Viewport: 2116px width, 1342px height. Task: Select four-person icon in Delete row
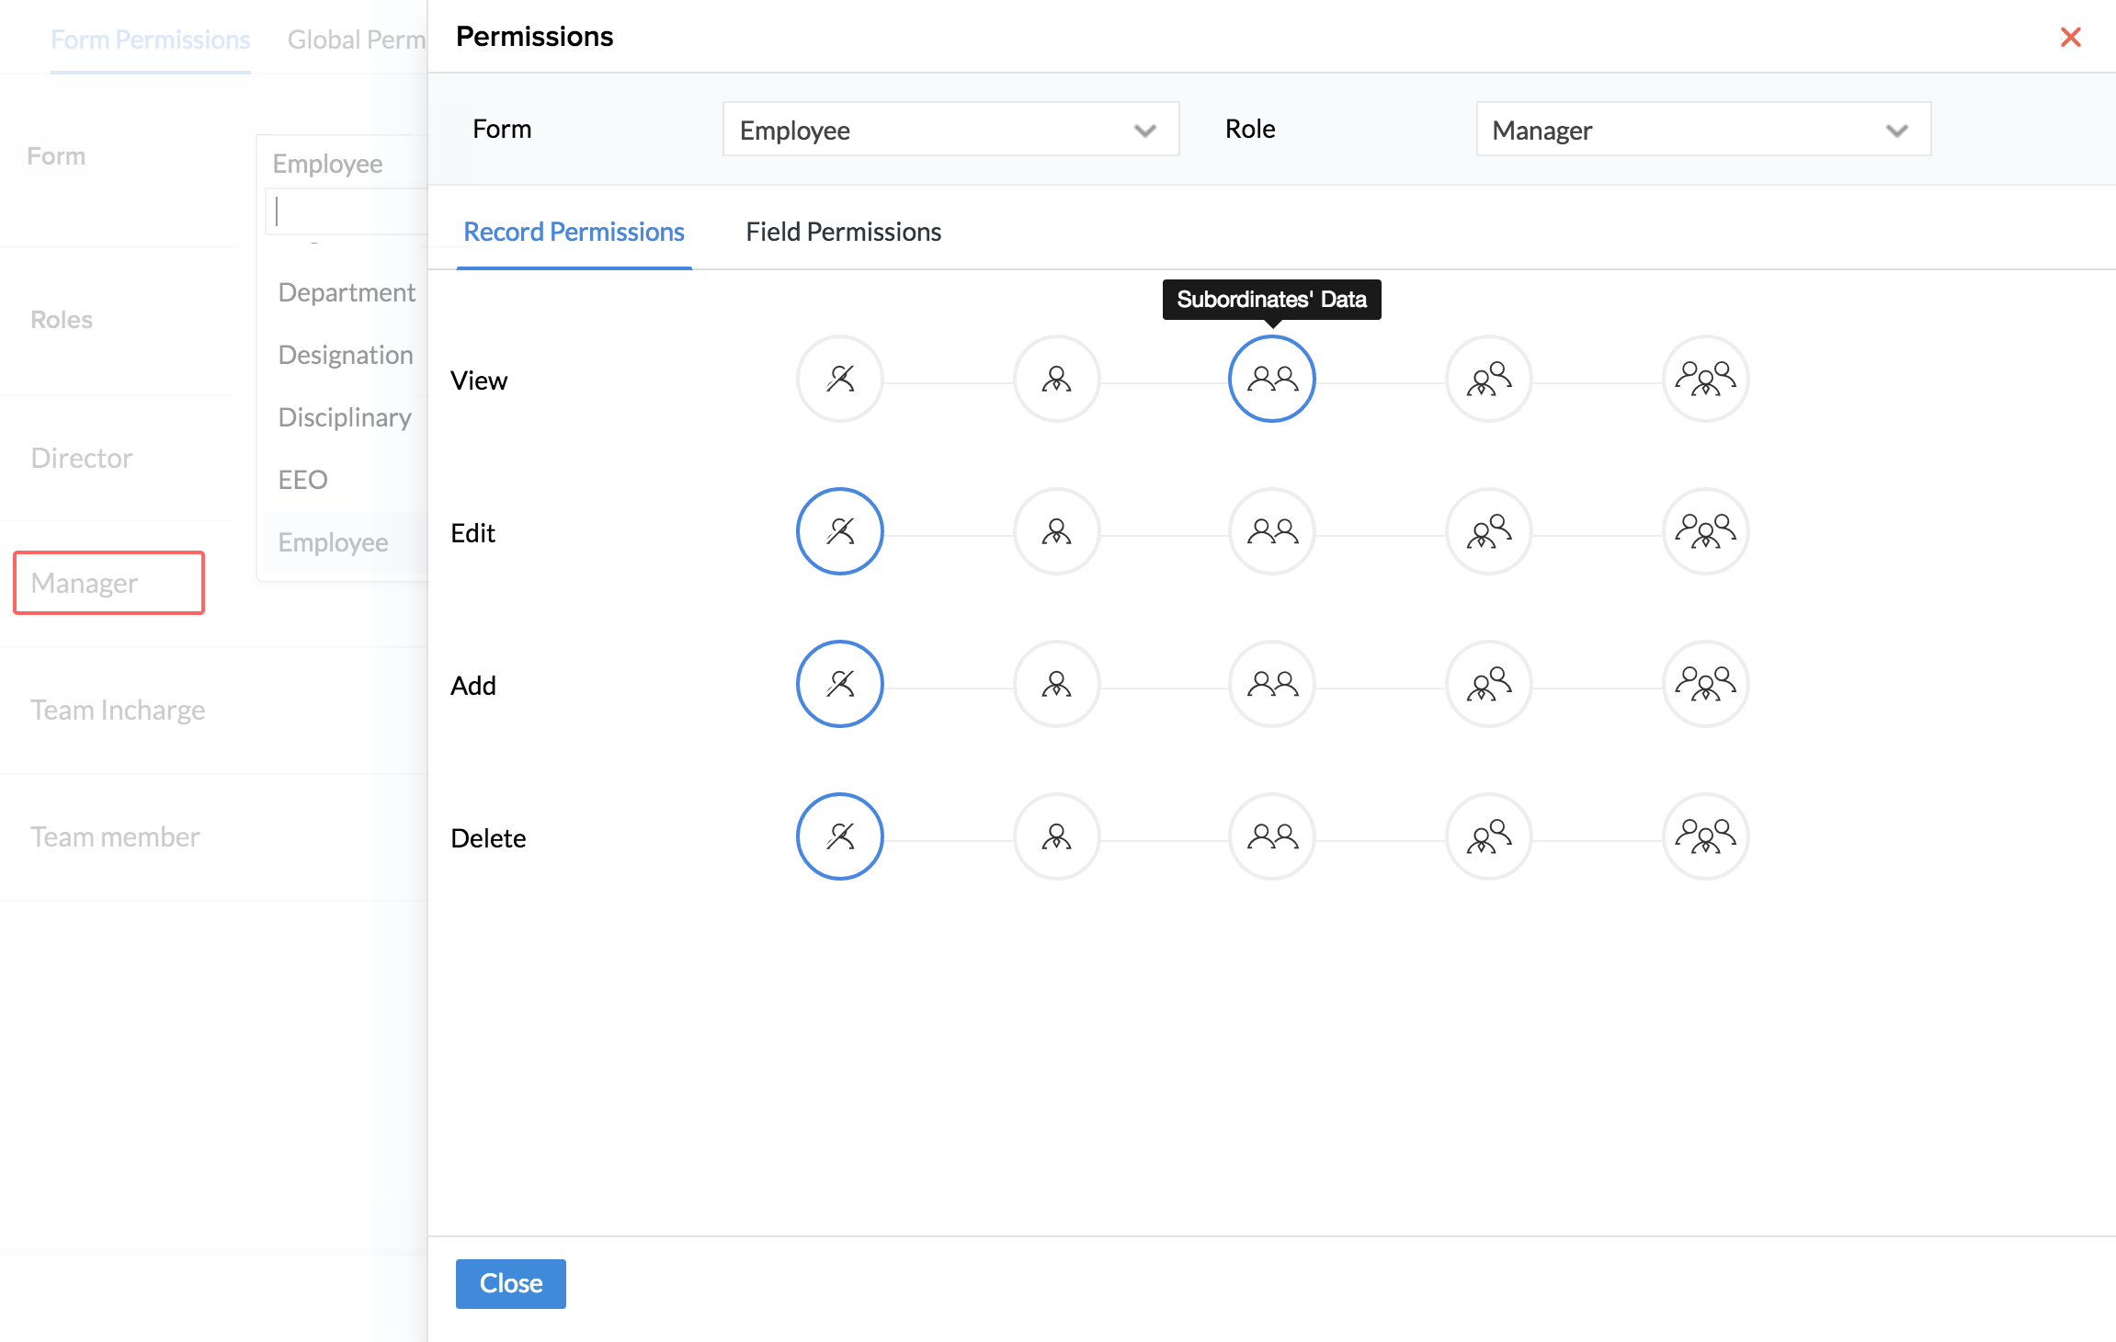(x=1705, y=836)
